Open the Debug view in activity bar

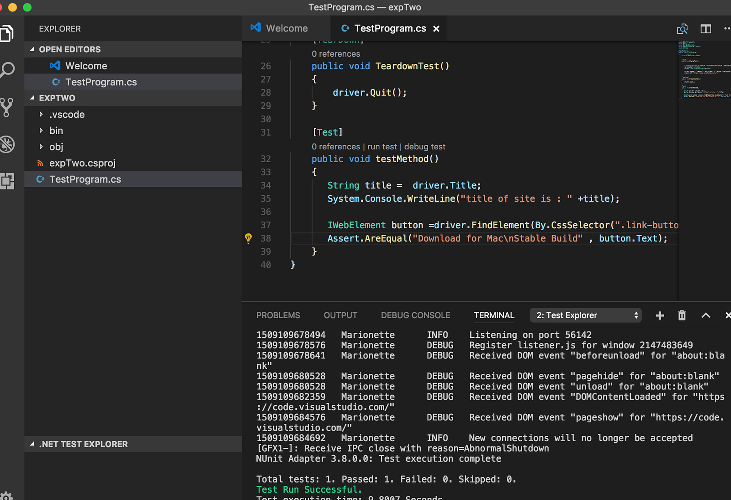pos(7,144)
